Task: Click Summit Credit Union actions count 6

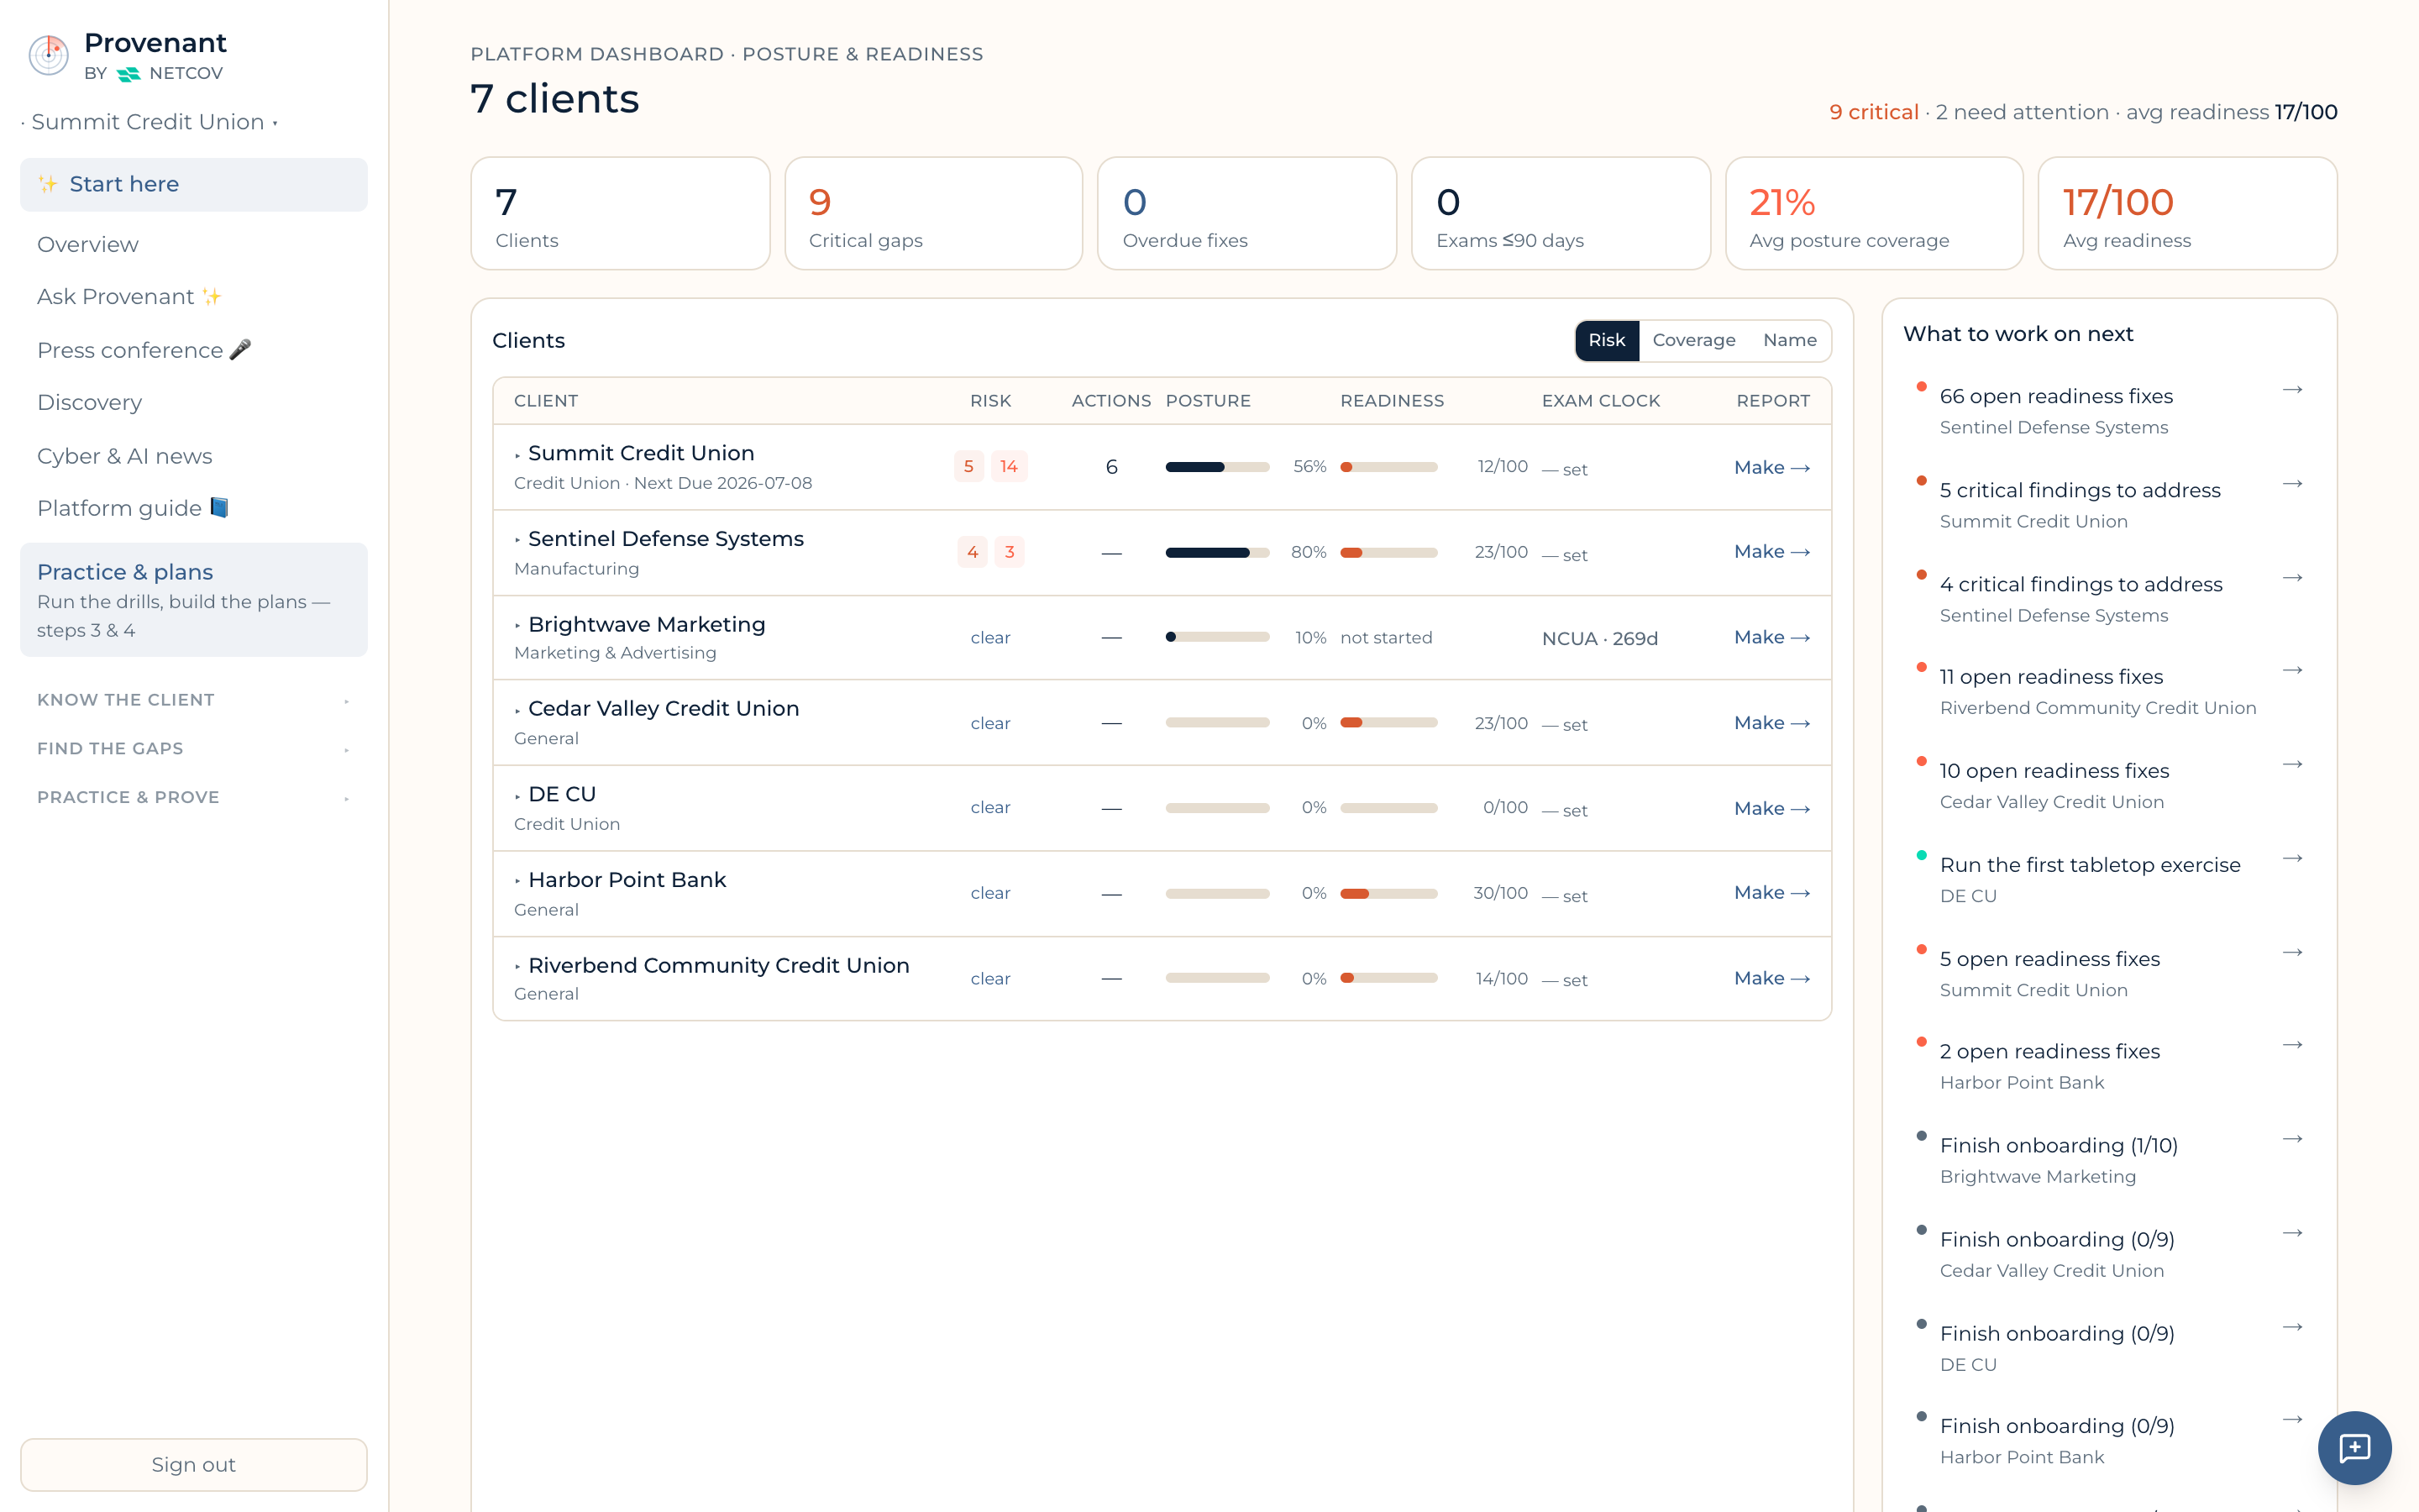Action: pos(1110,467)
